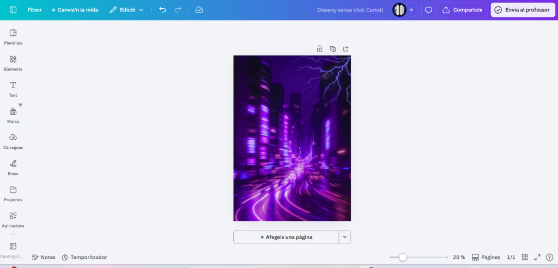
Task: Expand arrow beside Afegeix una pàgina
Action: coord(344,237)
